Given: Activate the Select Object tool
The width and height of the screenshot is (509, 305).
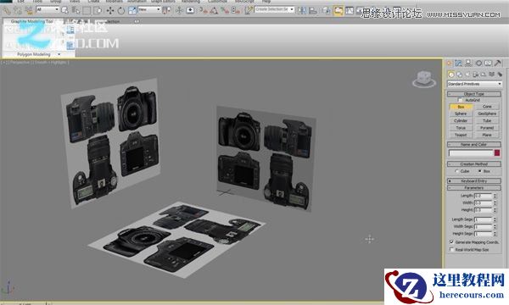Looking at the screenshot, I should [64, 10].
